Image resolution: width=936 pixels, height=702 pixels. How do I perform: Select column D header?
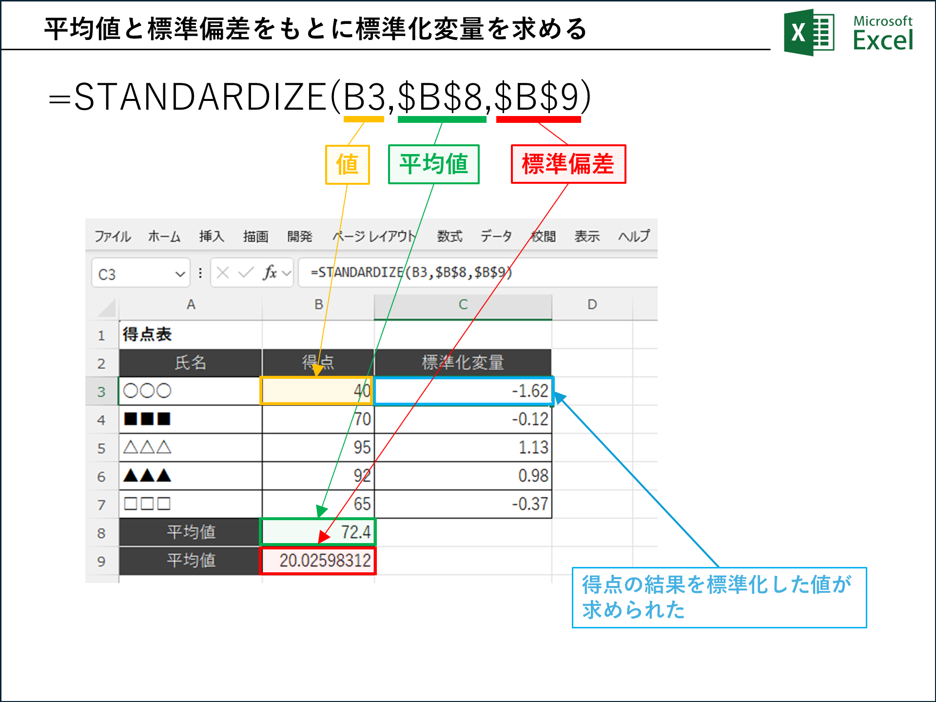tap(592, 304)
